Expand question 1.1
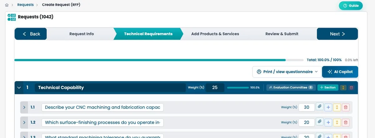This screenshot has height=138, width=375. coord(24,107)
